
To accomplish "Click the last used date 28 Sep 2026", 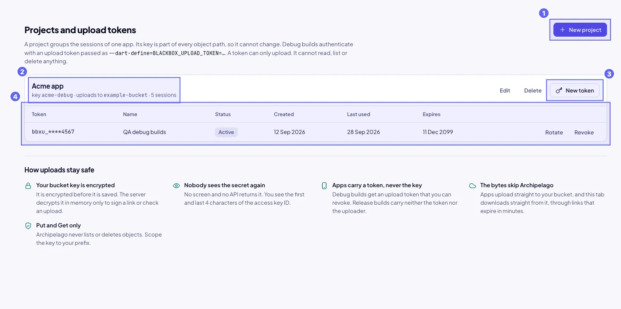I will tap(363, 132).
